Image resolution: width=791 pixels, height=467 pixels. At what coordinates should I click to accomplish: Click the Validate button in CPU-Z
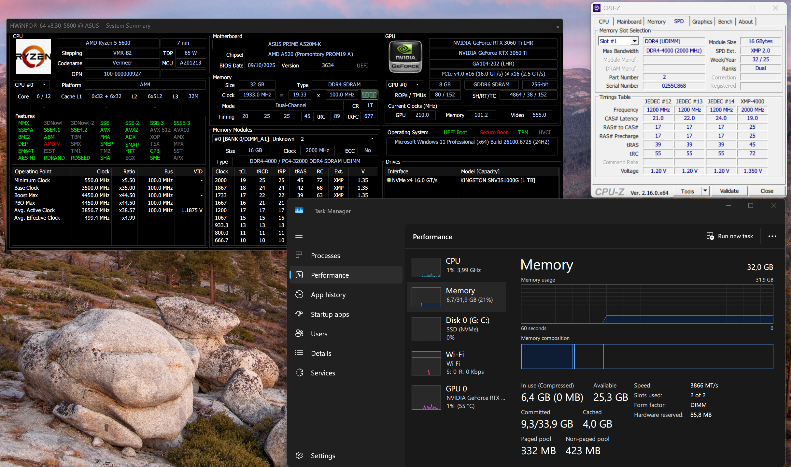[x=729, y=191]
